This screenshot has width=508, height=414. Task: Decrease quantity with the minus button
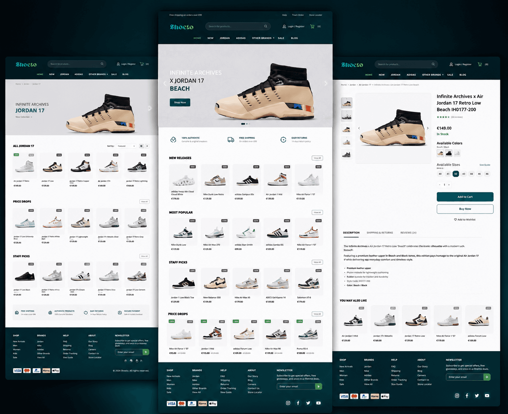[439, 185]
